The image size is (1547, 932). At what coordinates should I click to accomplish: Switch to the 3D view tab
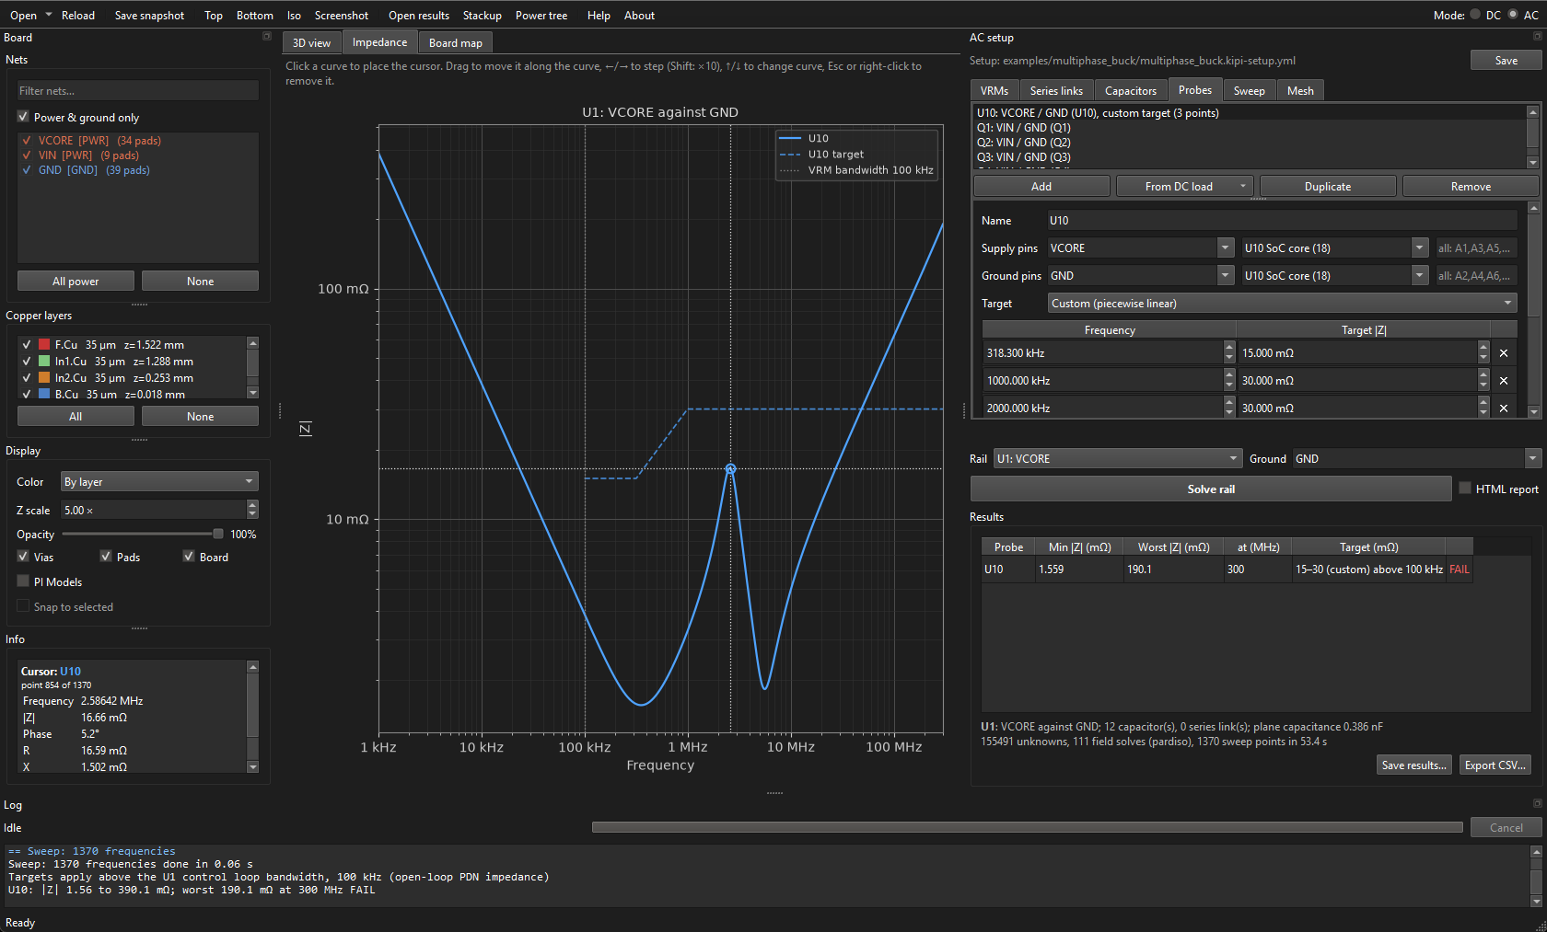(311, 43)
